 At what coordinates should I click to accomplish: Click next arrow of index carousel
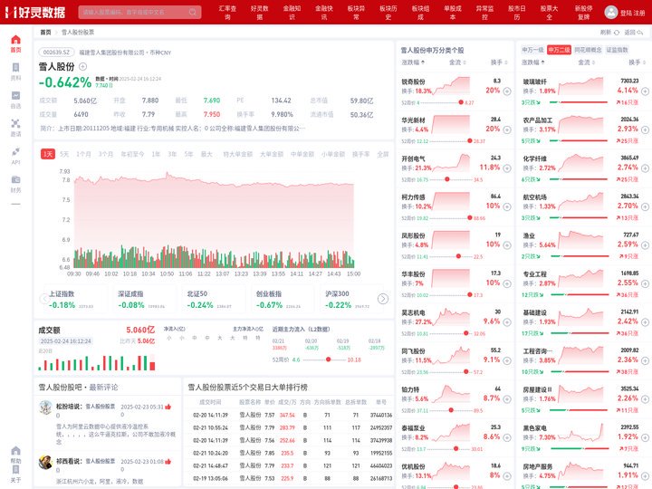tap(382, 299)
